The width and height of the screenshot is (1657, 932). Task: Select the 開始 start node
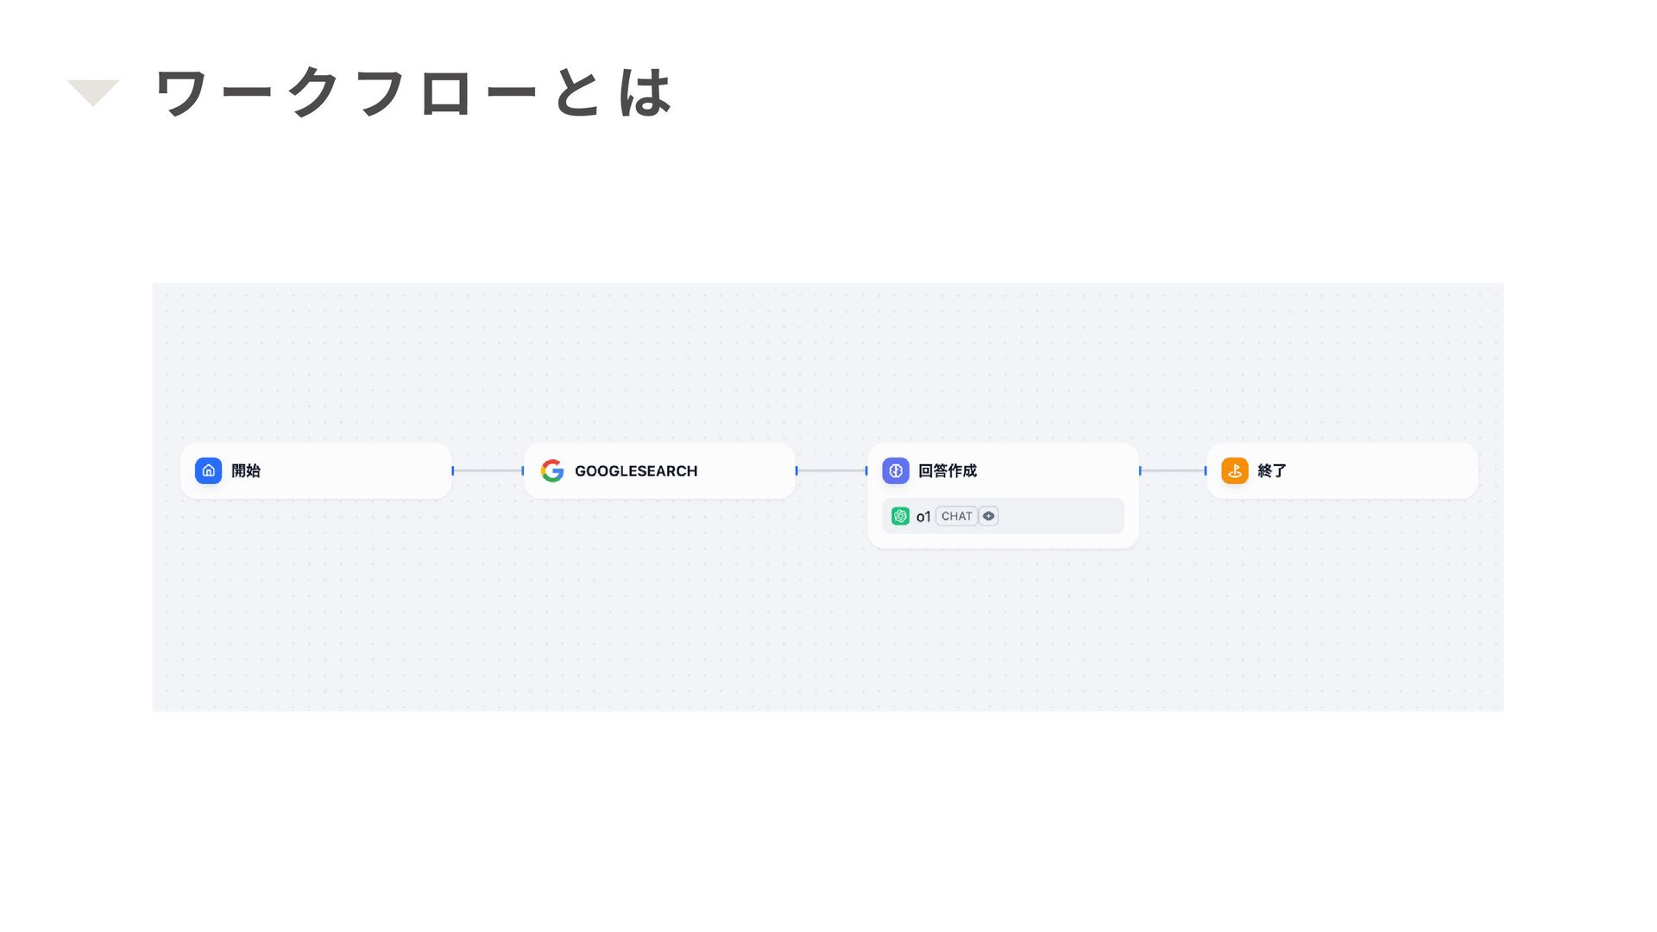click(x=316, y=470)
